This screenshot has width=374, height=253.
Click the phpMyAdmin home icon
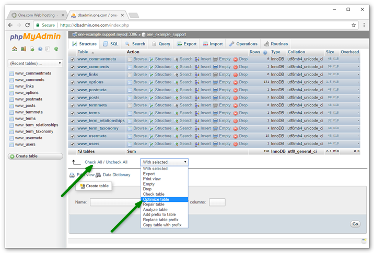pos(15,49)
